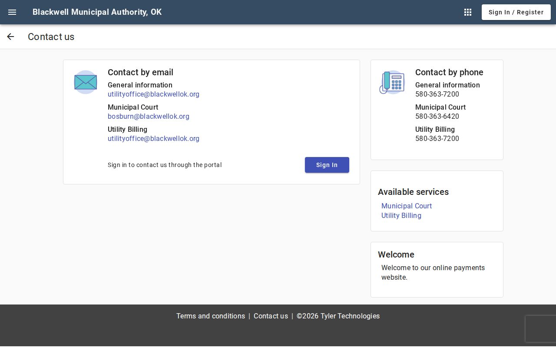Open General information email utilityoffice@blackwellok.org
Viewport: 556px width, 348px height.
point(153,94)
